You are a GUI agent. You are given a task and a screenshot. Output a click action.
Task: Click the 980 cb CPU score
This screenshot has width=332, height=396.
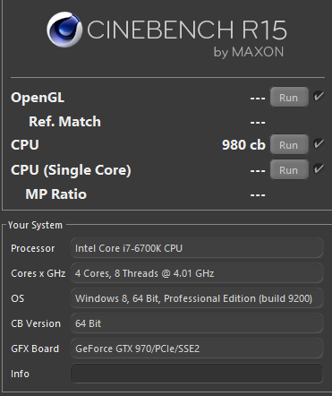click(243, 145)
